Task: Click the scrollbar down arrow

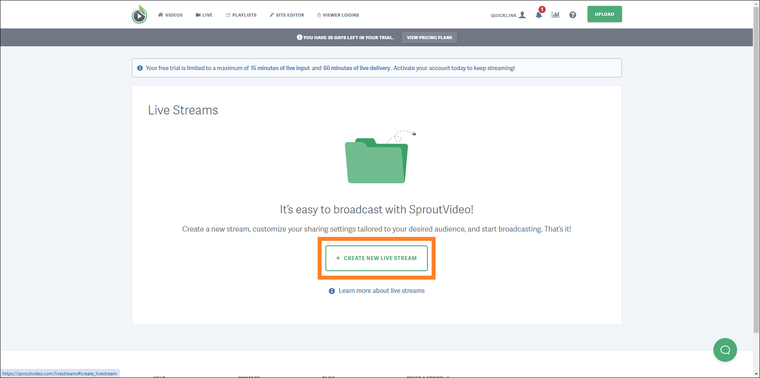Action: (x=756, y=374)
